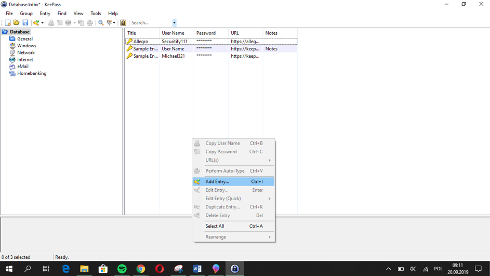Expand the Search box dropdown arrow
The width and height of the screenshot is (490, 276).
(175, 23)
